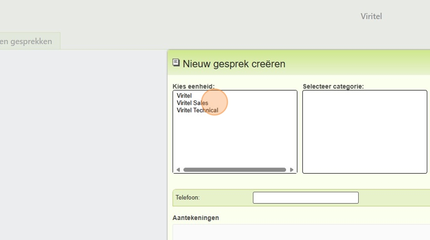
Task: Click the horizontal scrollbar thumb in unit list
Action: [x=235, y=170]
